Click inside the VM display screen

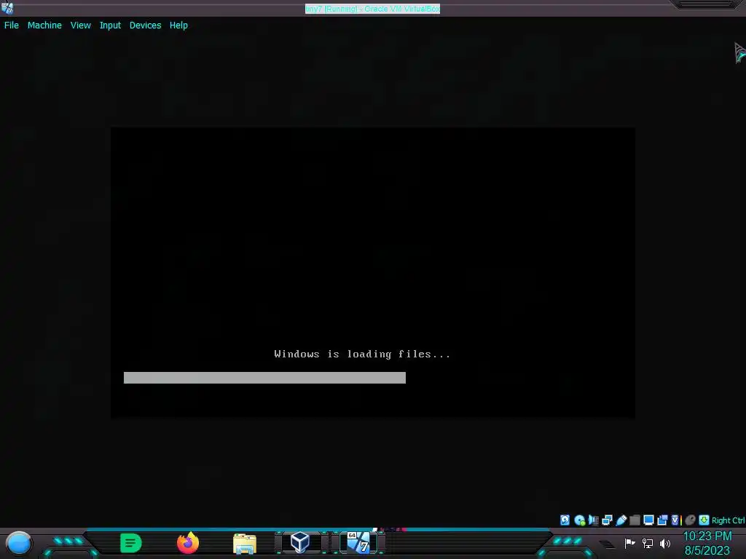click(373, 273)
